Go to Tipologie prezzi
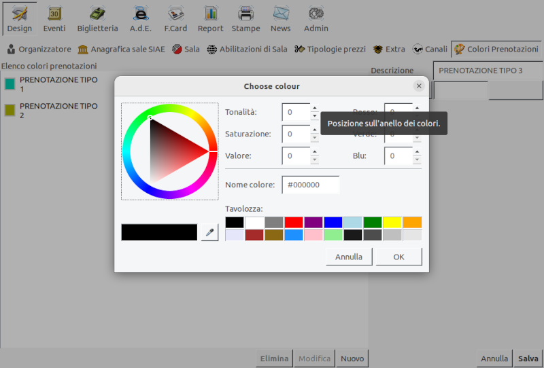The width and height of the screenshot is (544, 368). (330, 49)
